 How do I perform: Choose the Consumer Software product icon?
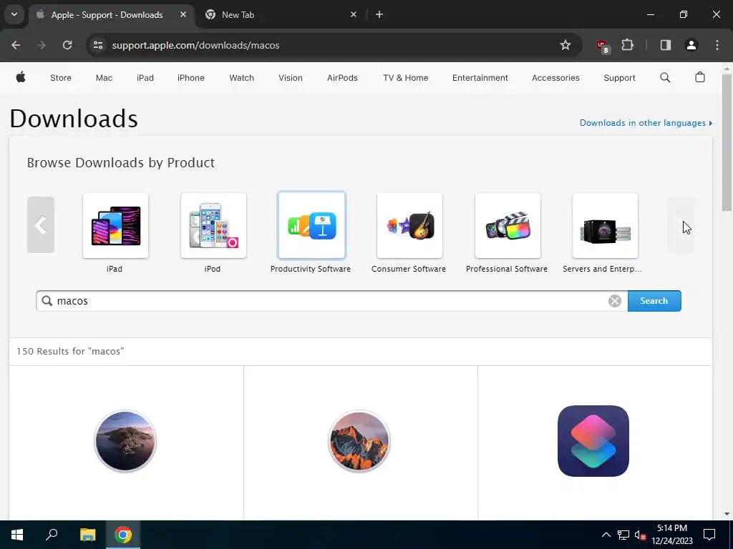409,225
